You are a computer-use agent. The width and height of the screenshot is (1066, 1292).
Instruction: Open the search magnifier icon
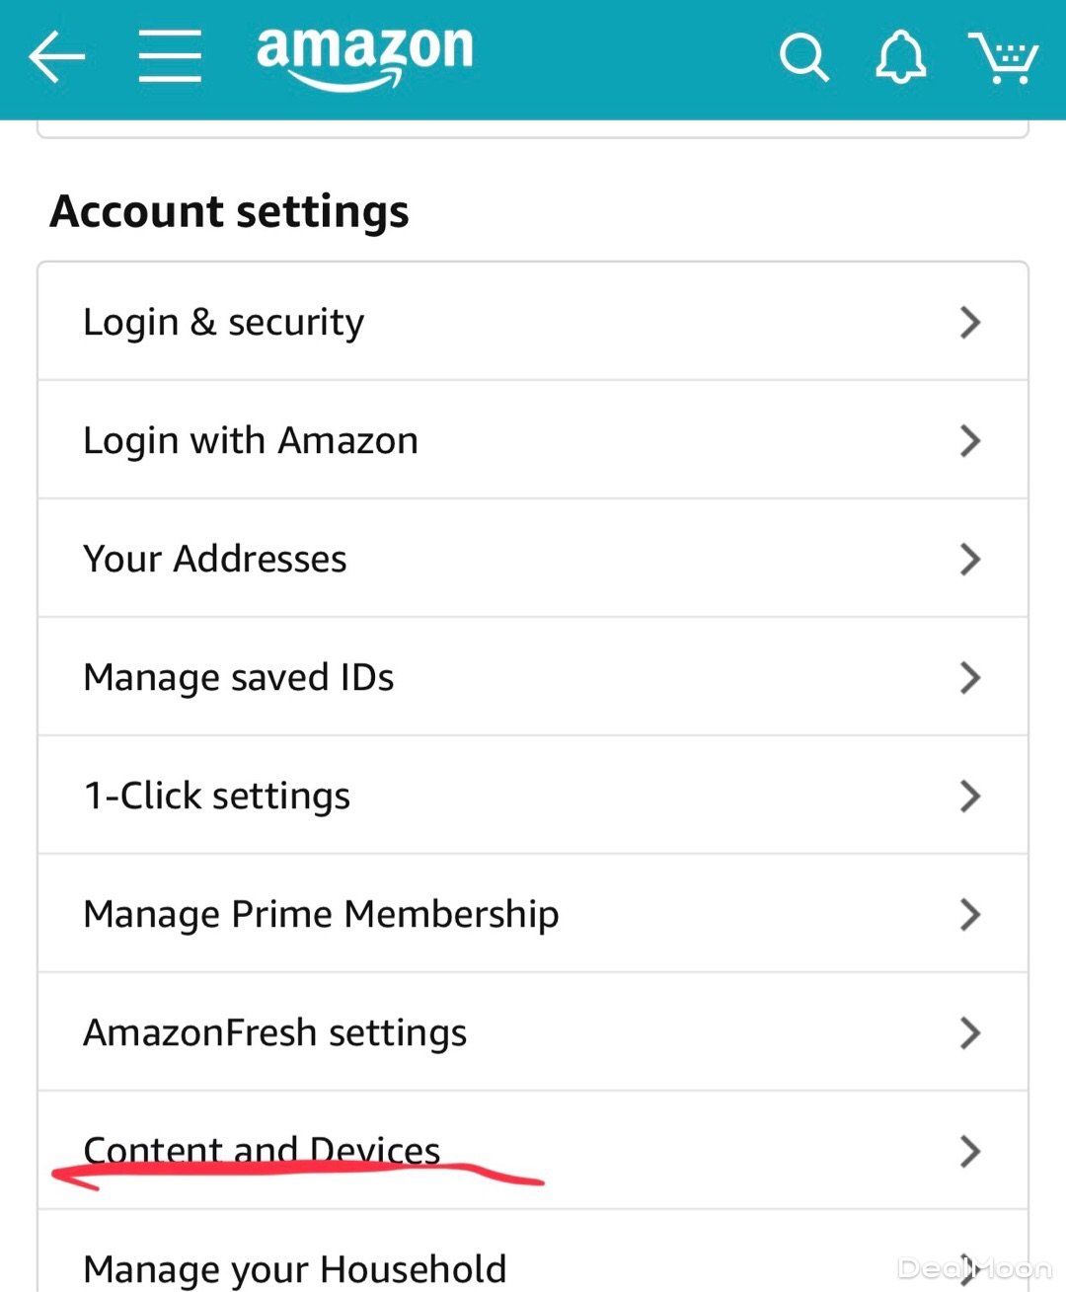pyautogui.click(x=803, y=57)
